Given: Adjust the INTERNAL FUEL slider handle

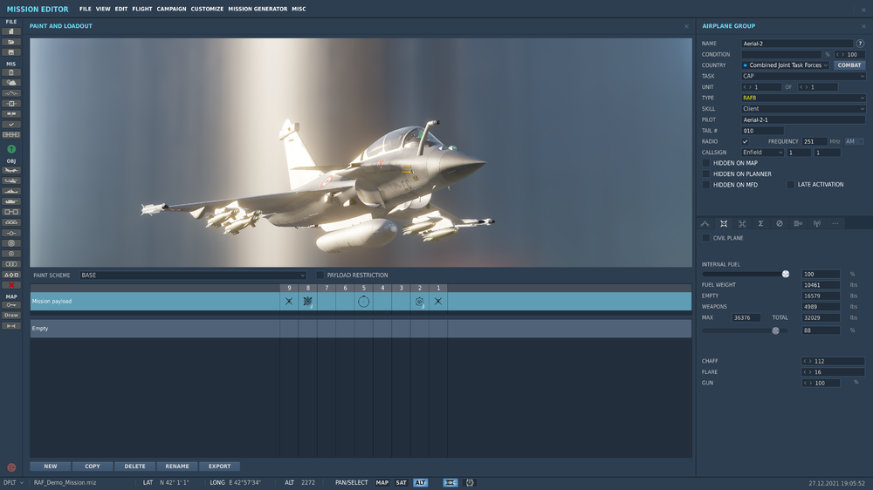Looking at the screenshot, I should [x=786, y=274].
